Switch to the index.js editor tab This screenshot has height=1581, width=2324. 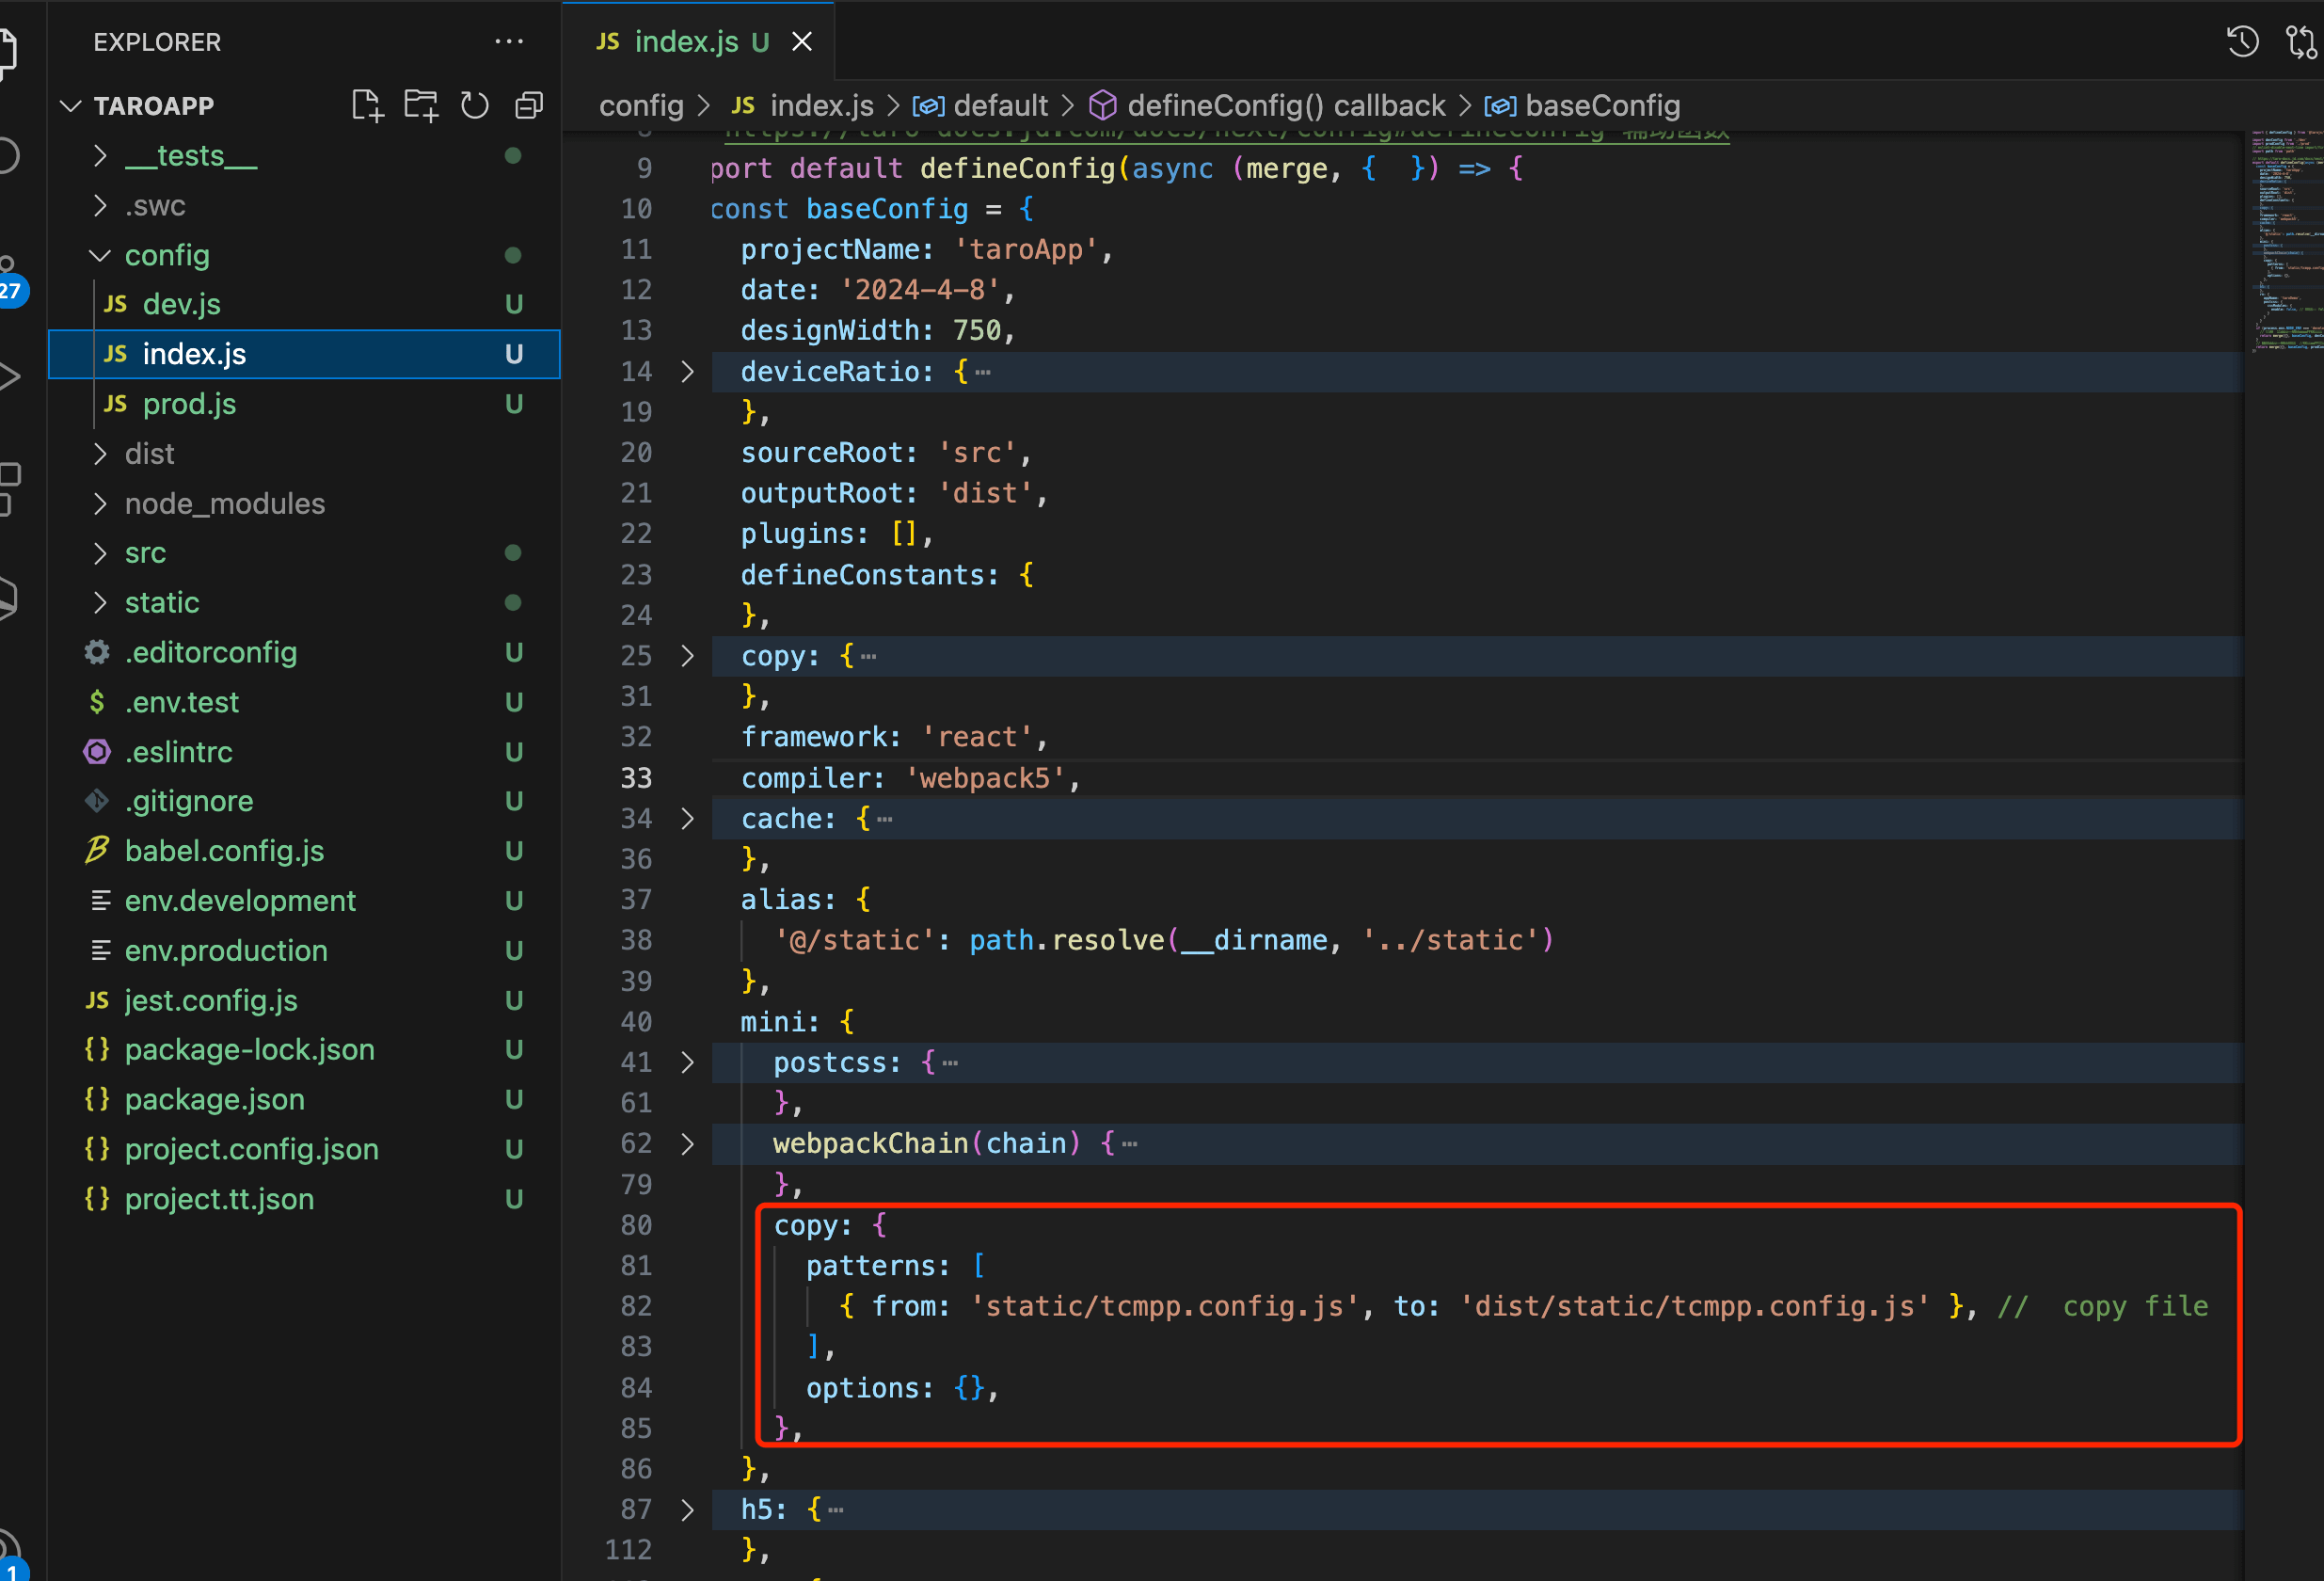[x=686, y=42]
